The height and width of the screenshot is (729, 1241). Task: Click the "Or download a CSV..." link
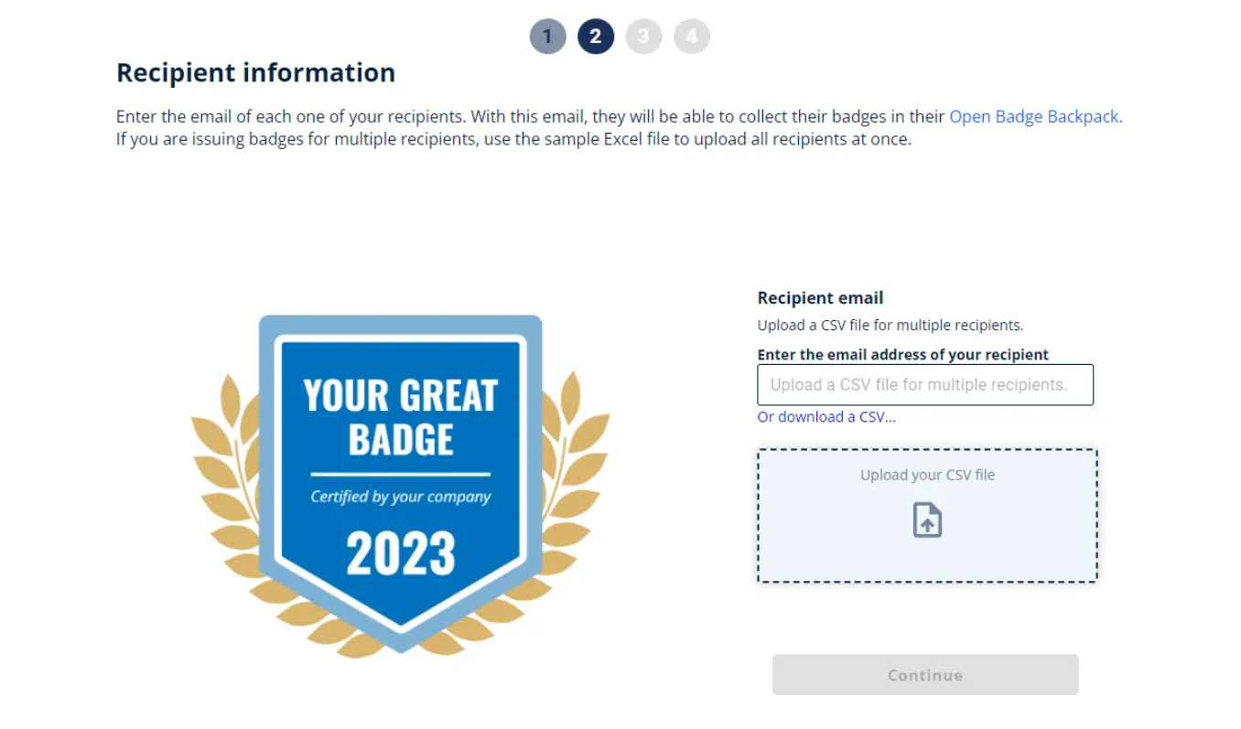(826, 417)
